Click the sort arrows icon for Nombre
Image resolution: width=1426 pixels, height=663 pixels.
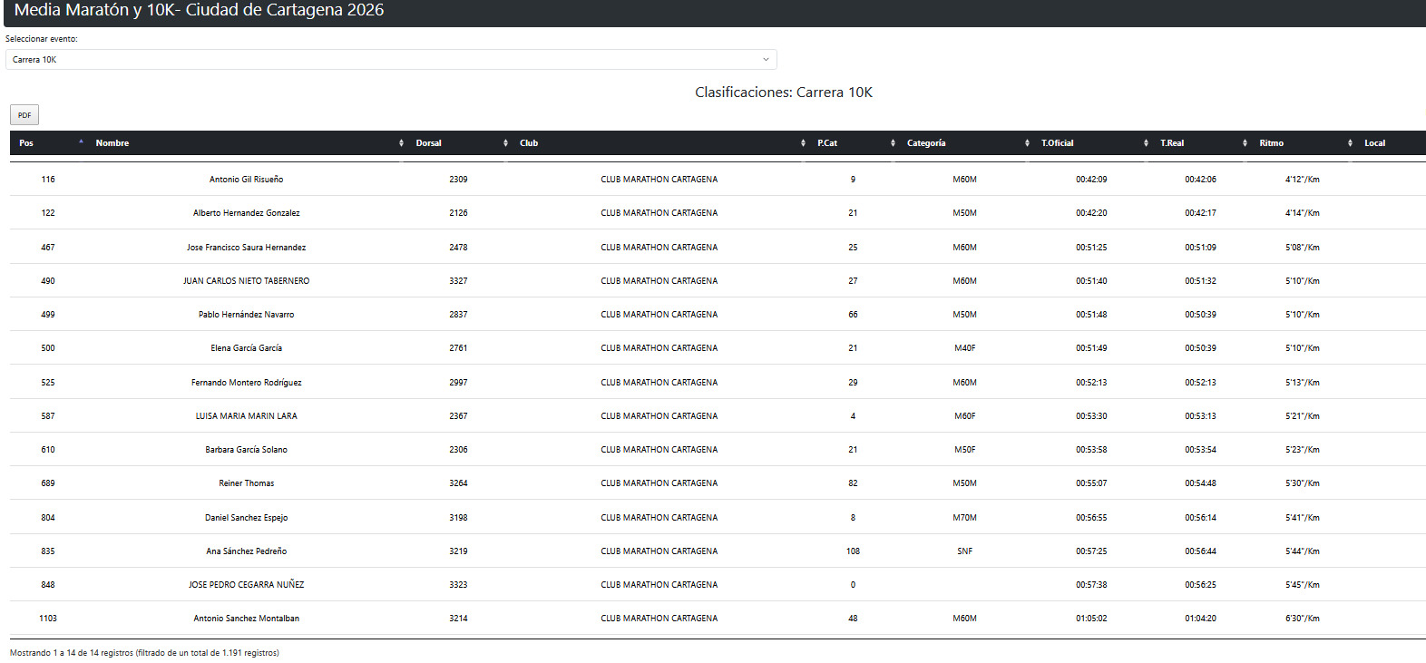pyautogui.click(x=401, y=143)
